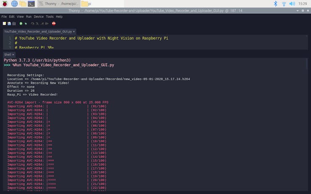Click the 'Duration => 26' output line
Screen dimensions: 311x194
coord(21,91)
